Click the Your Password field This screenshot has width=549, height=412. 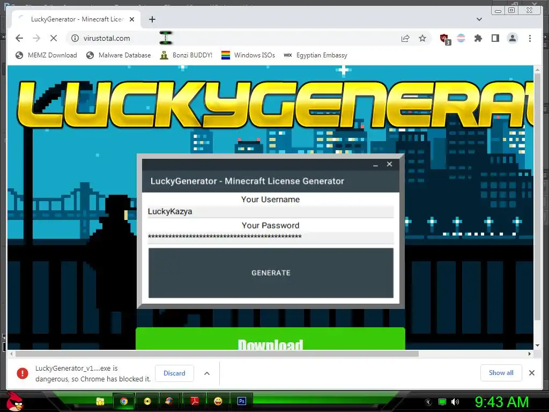tap(271, 237)
